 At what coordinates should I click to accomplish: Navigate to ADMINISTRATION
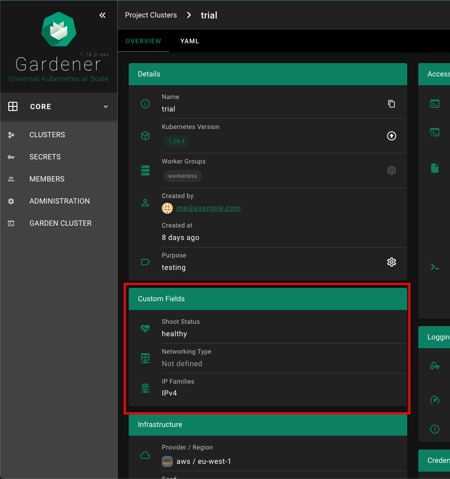pos(59,201)
